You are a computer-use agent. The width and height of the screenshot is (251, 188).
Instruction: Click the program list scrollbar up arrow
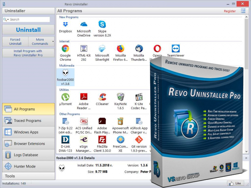[x=246, y=17]
